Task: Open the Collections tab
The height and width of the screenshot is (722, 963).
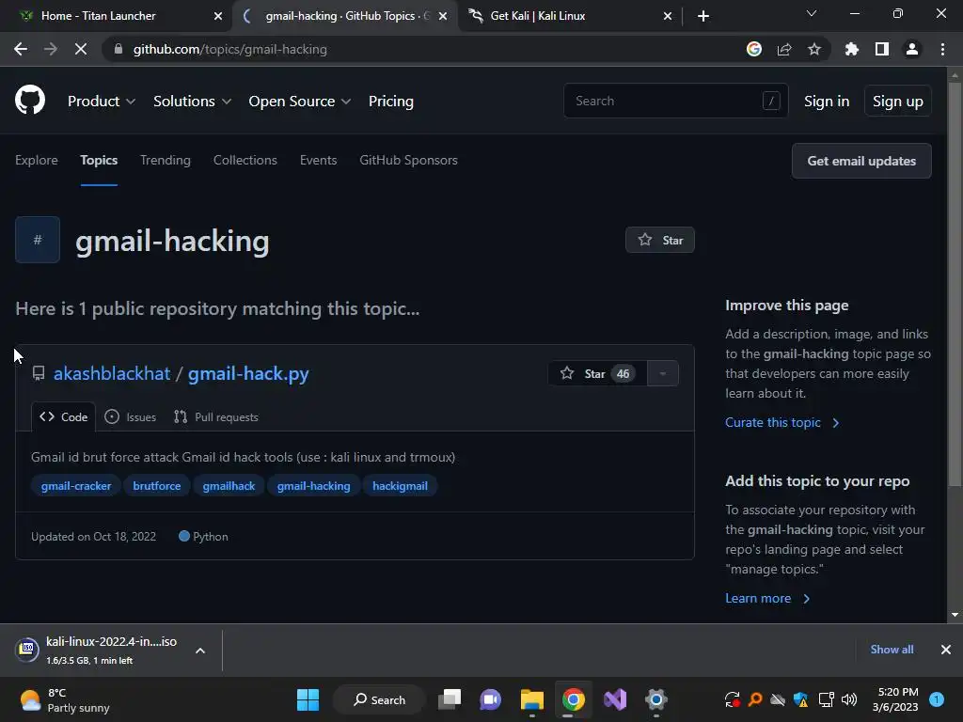Action: 245,160
